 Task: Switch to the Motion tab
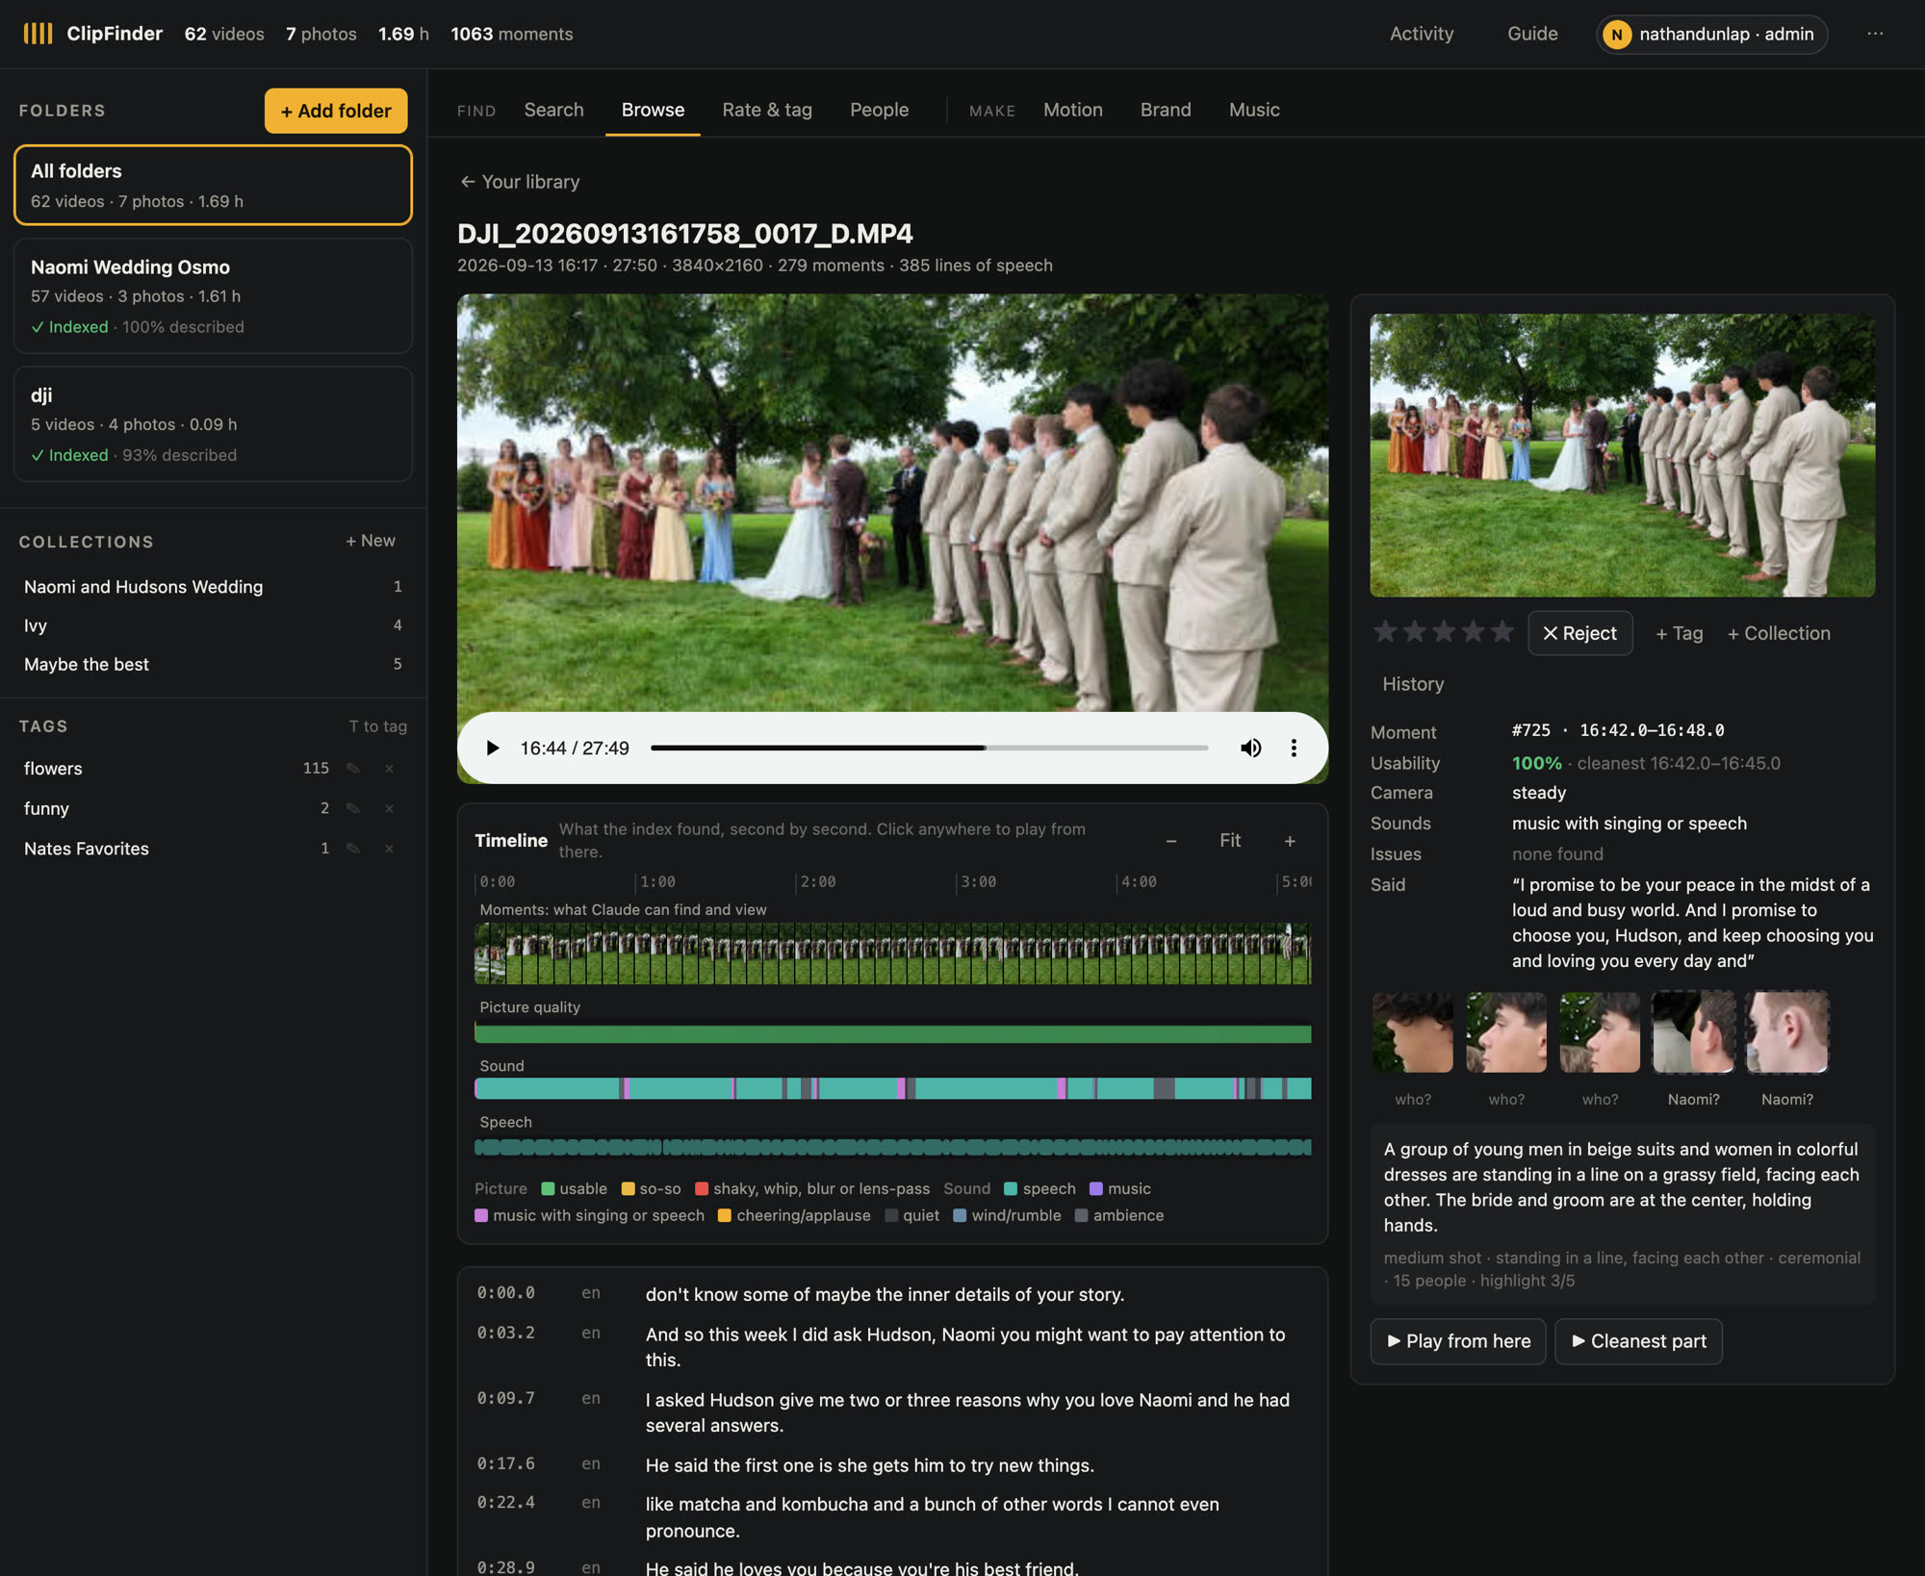(1073, 110)
